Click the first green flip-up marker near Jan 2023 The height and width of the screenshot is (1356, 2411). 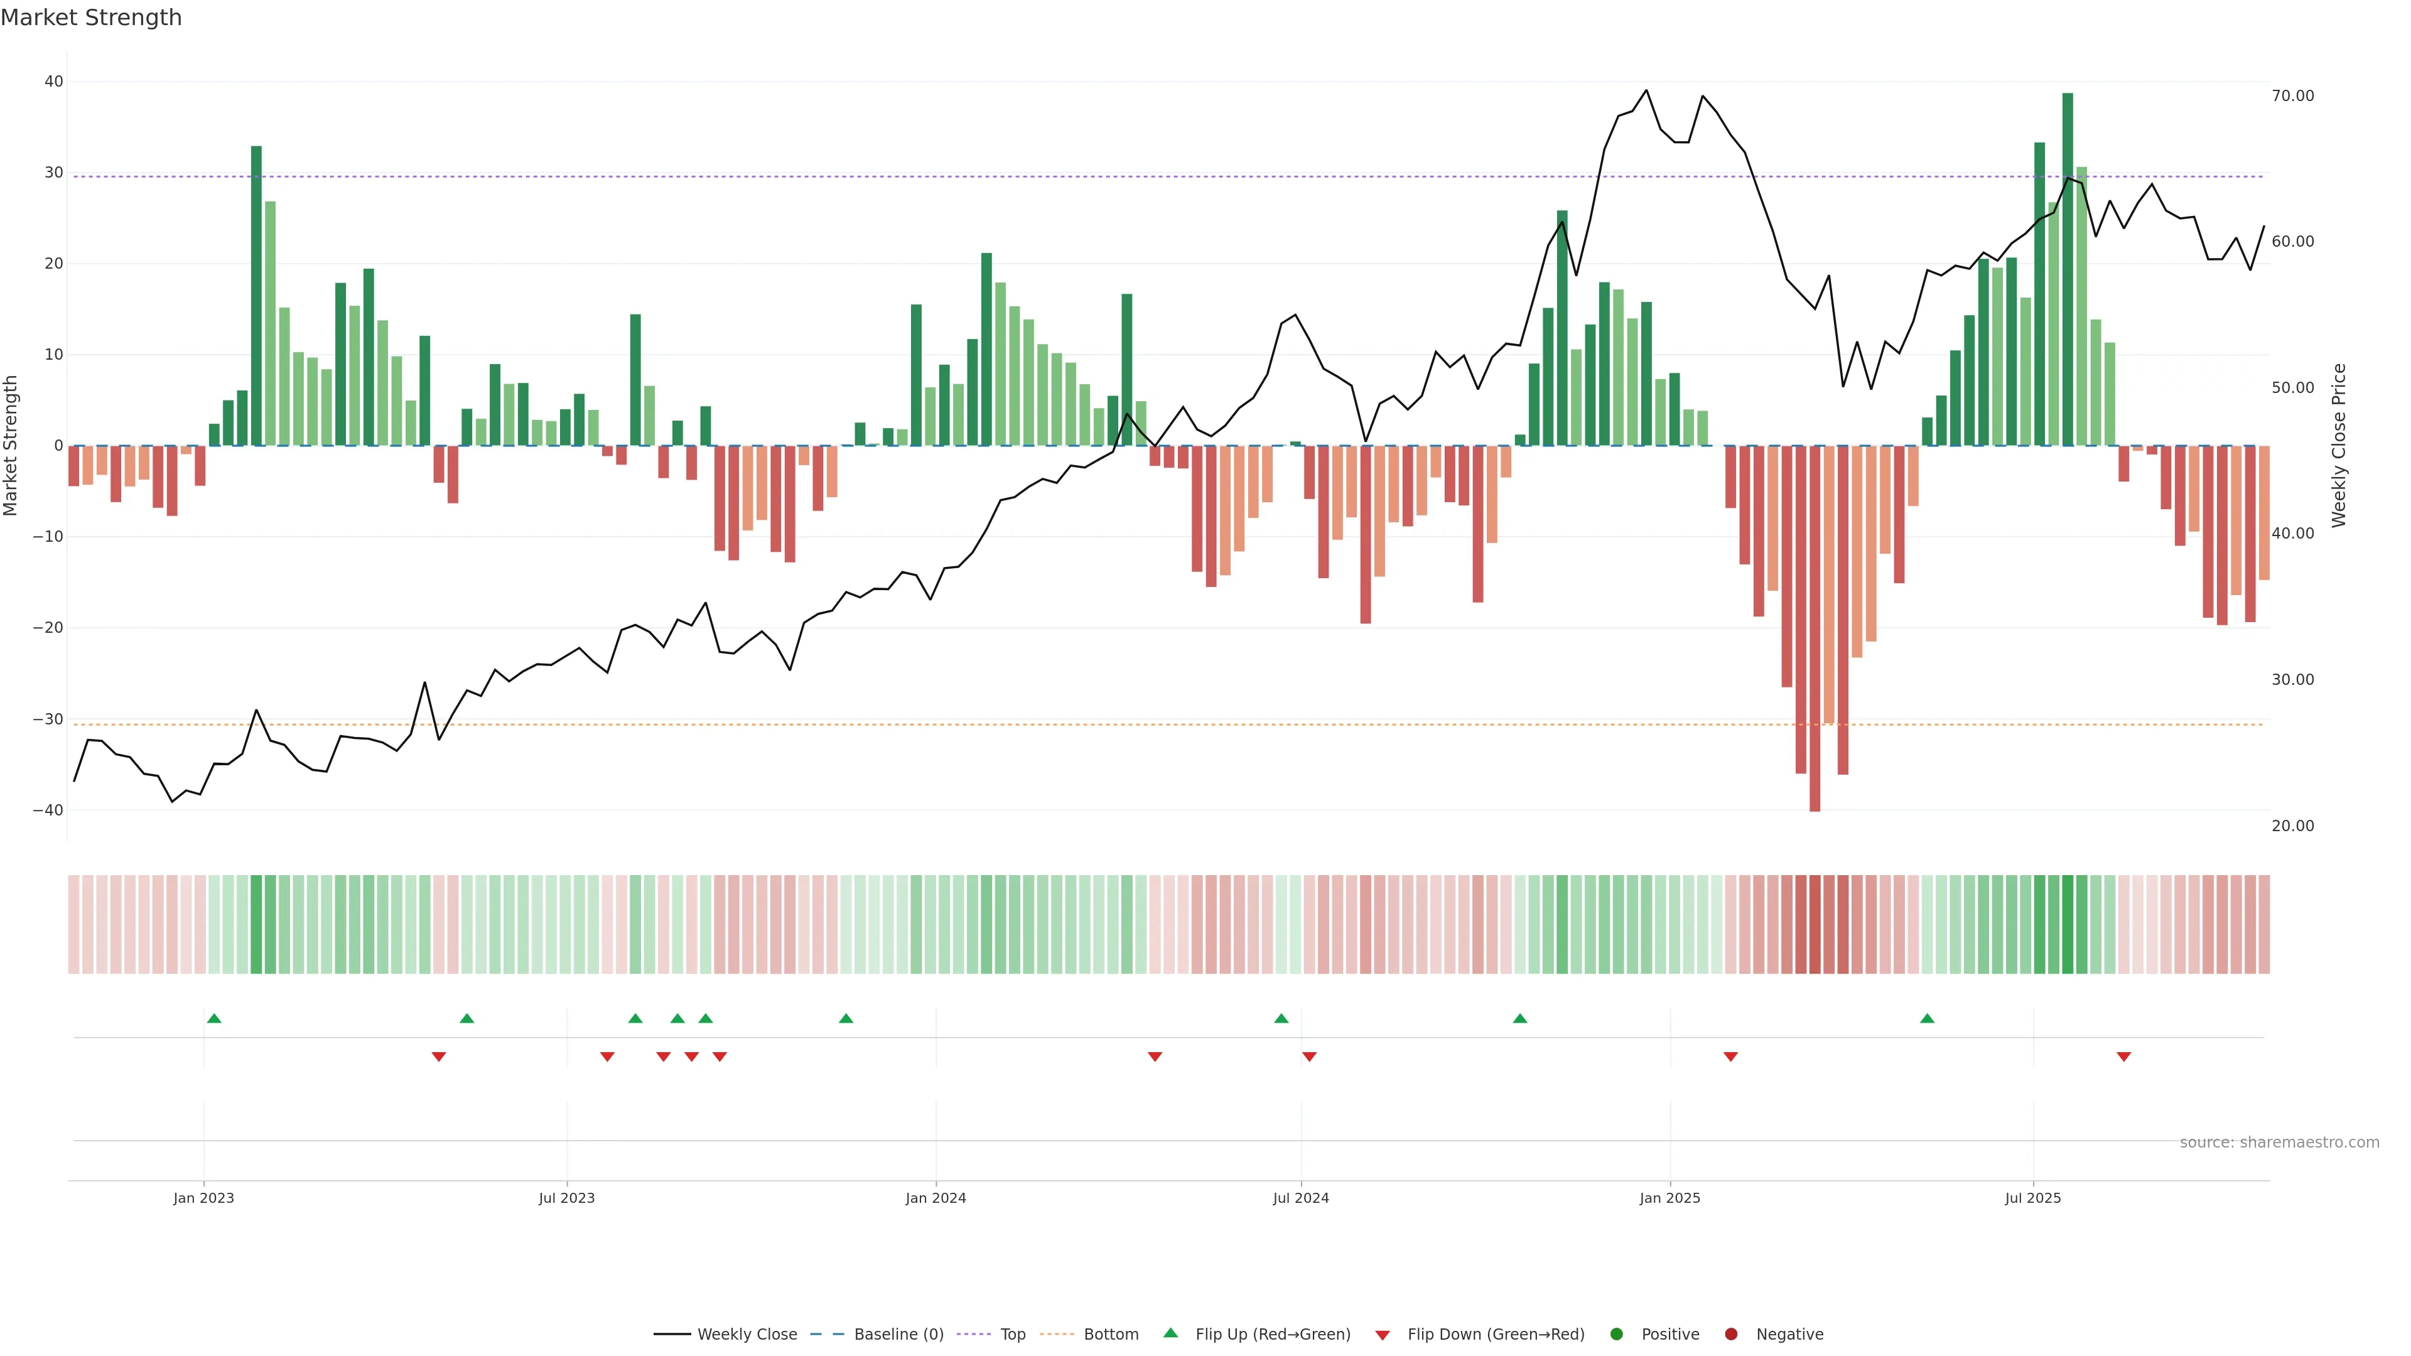point(214,1018)
